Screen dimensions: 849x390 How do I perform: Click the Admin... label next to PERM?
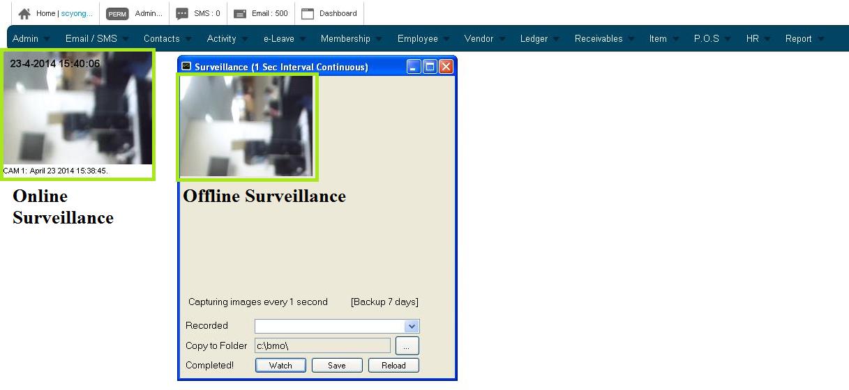point(149,14)
